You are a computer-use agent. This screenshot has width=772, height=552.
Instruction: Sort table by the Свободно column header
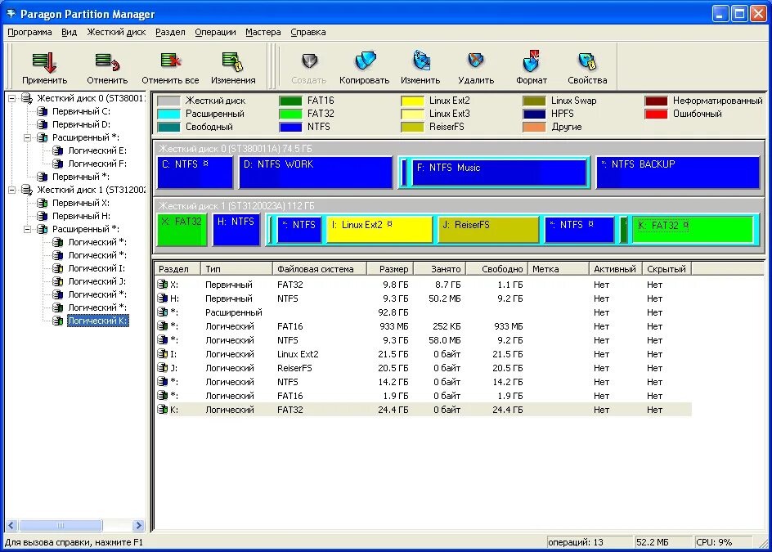pyautogui.click(x=497, y=269)
